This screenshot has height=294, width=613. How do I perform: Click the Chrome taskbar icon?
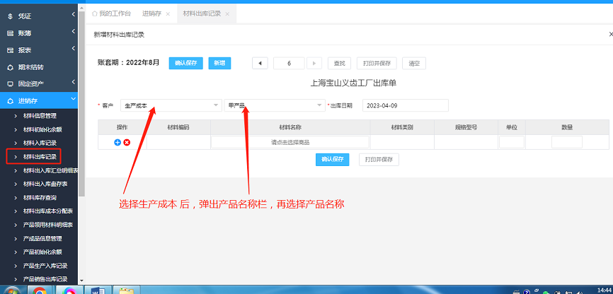(40, 291)
